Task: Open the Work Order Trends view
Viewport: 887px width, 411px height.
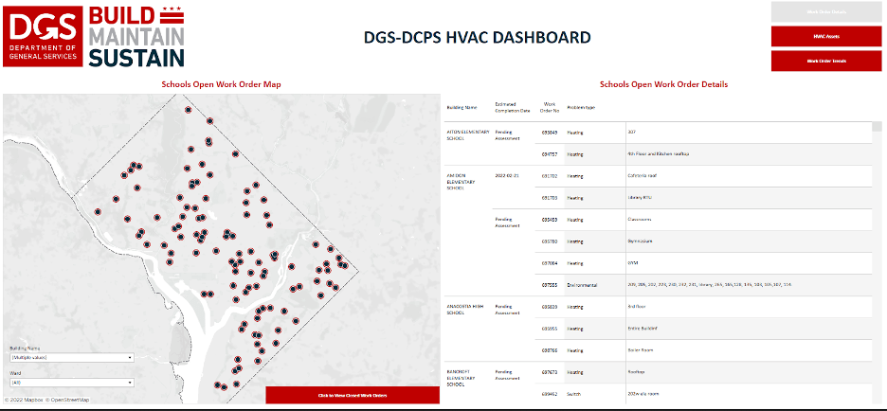Action: 824,61
